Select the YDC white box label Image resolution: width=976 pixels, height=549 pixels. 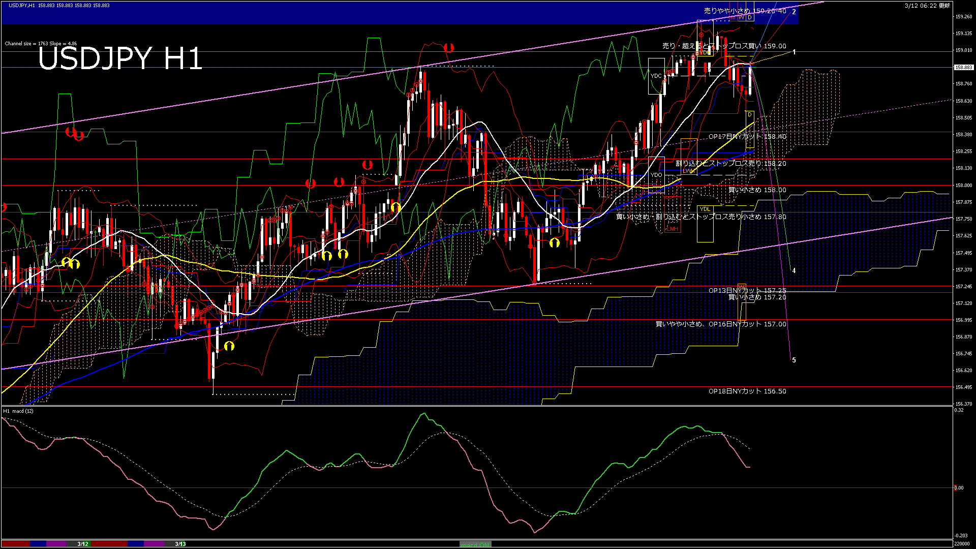tap(656, 76)
